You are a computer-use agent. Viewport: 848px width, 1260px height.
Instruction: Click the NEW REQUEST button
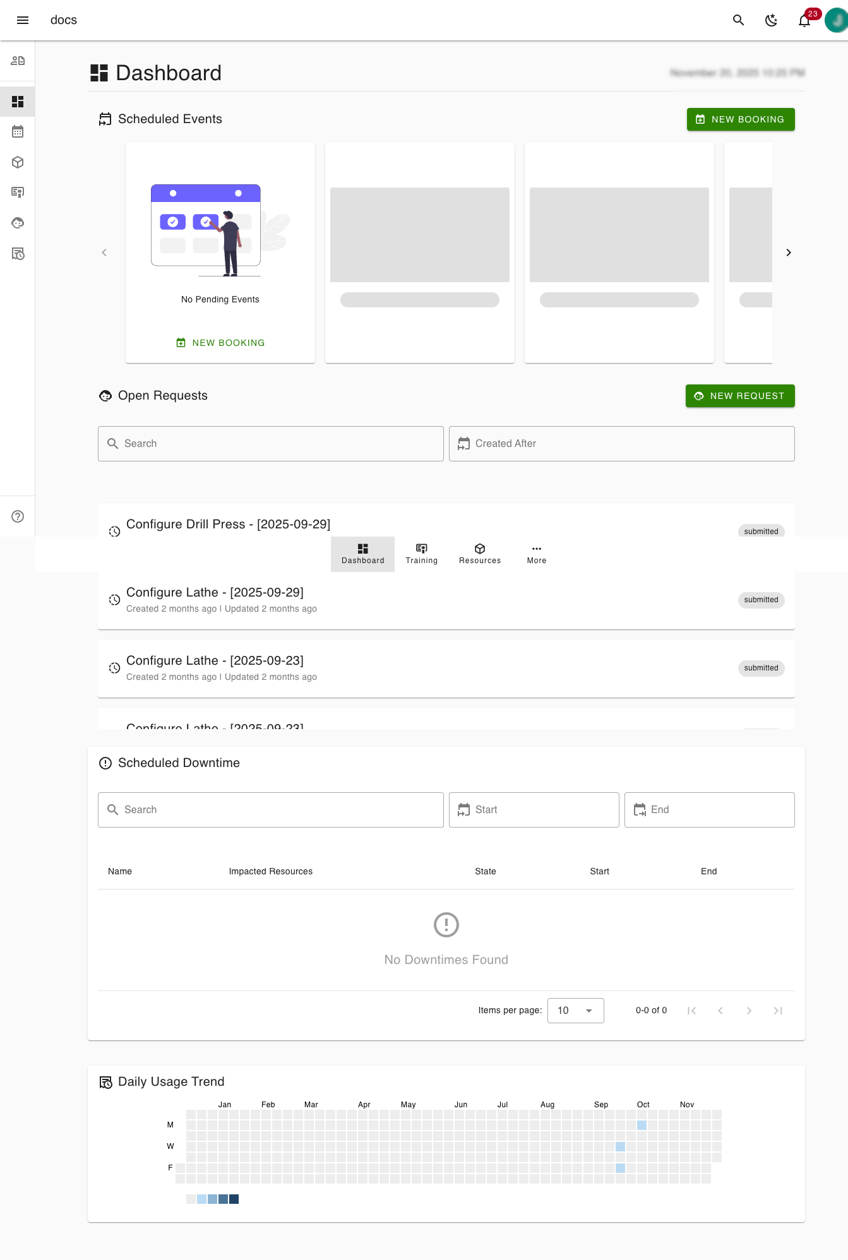pos(740,396)
